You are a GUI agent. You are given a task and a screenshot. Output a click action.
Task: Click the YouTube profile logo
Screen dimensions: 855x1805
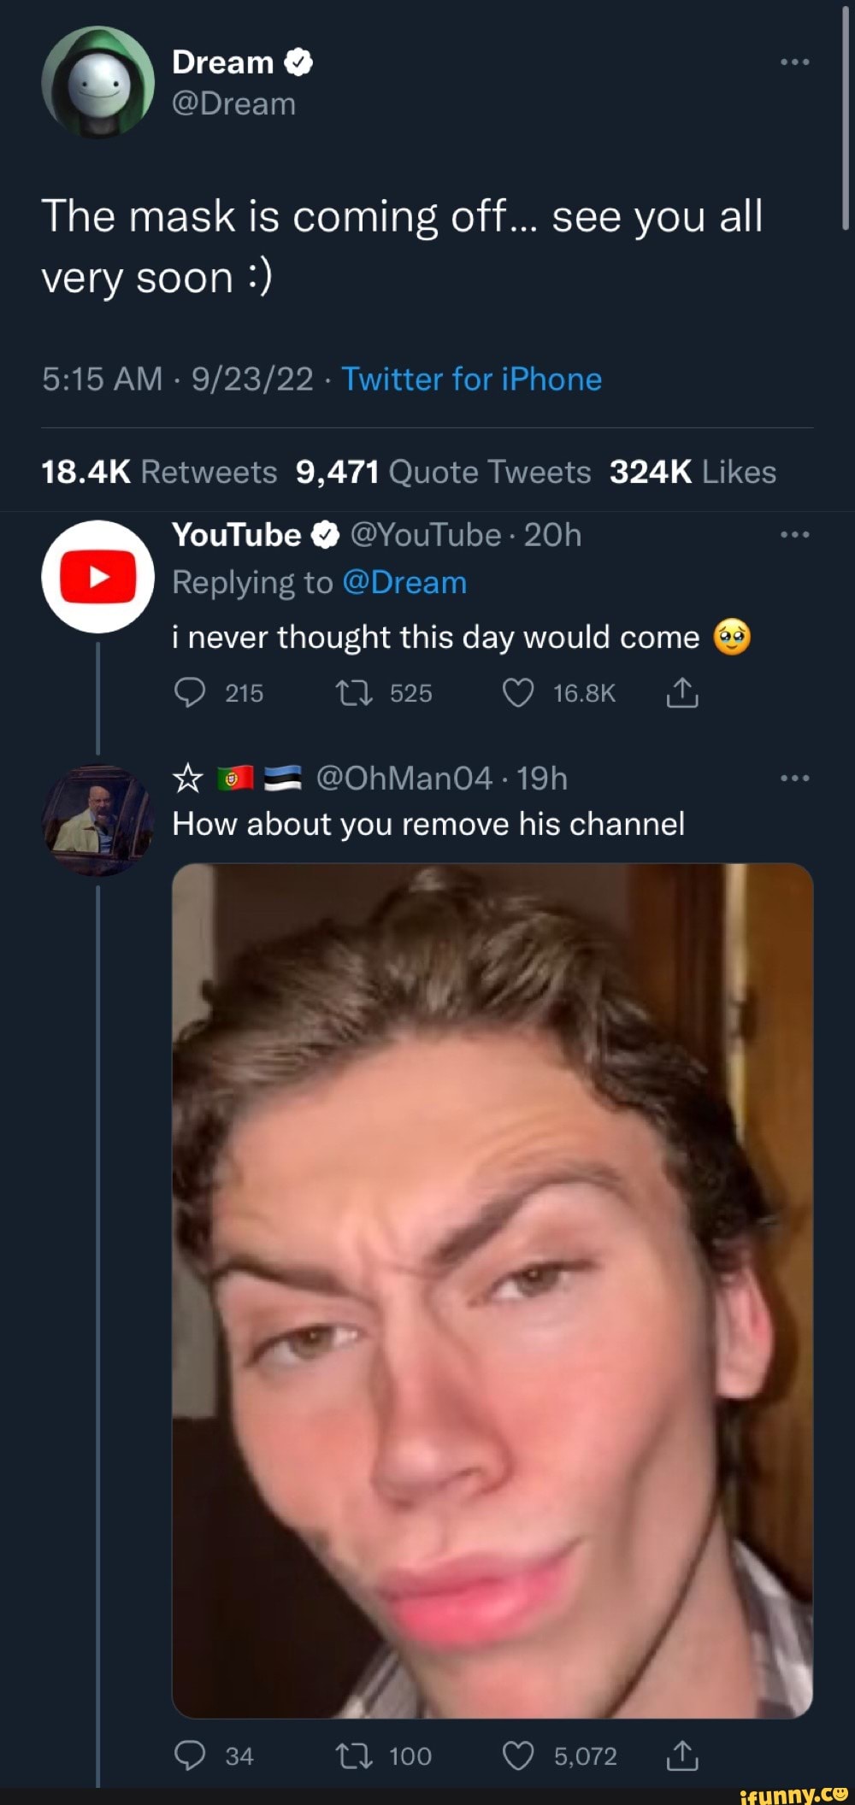click(x=98, y=577)
